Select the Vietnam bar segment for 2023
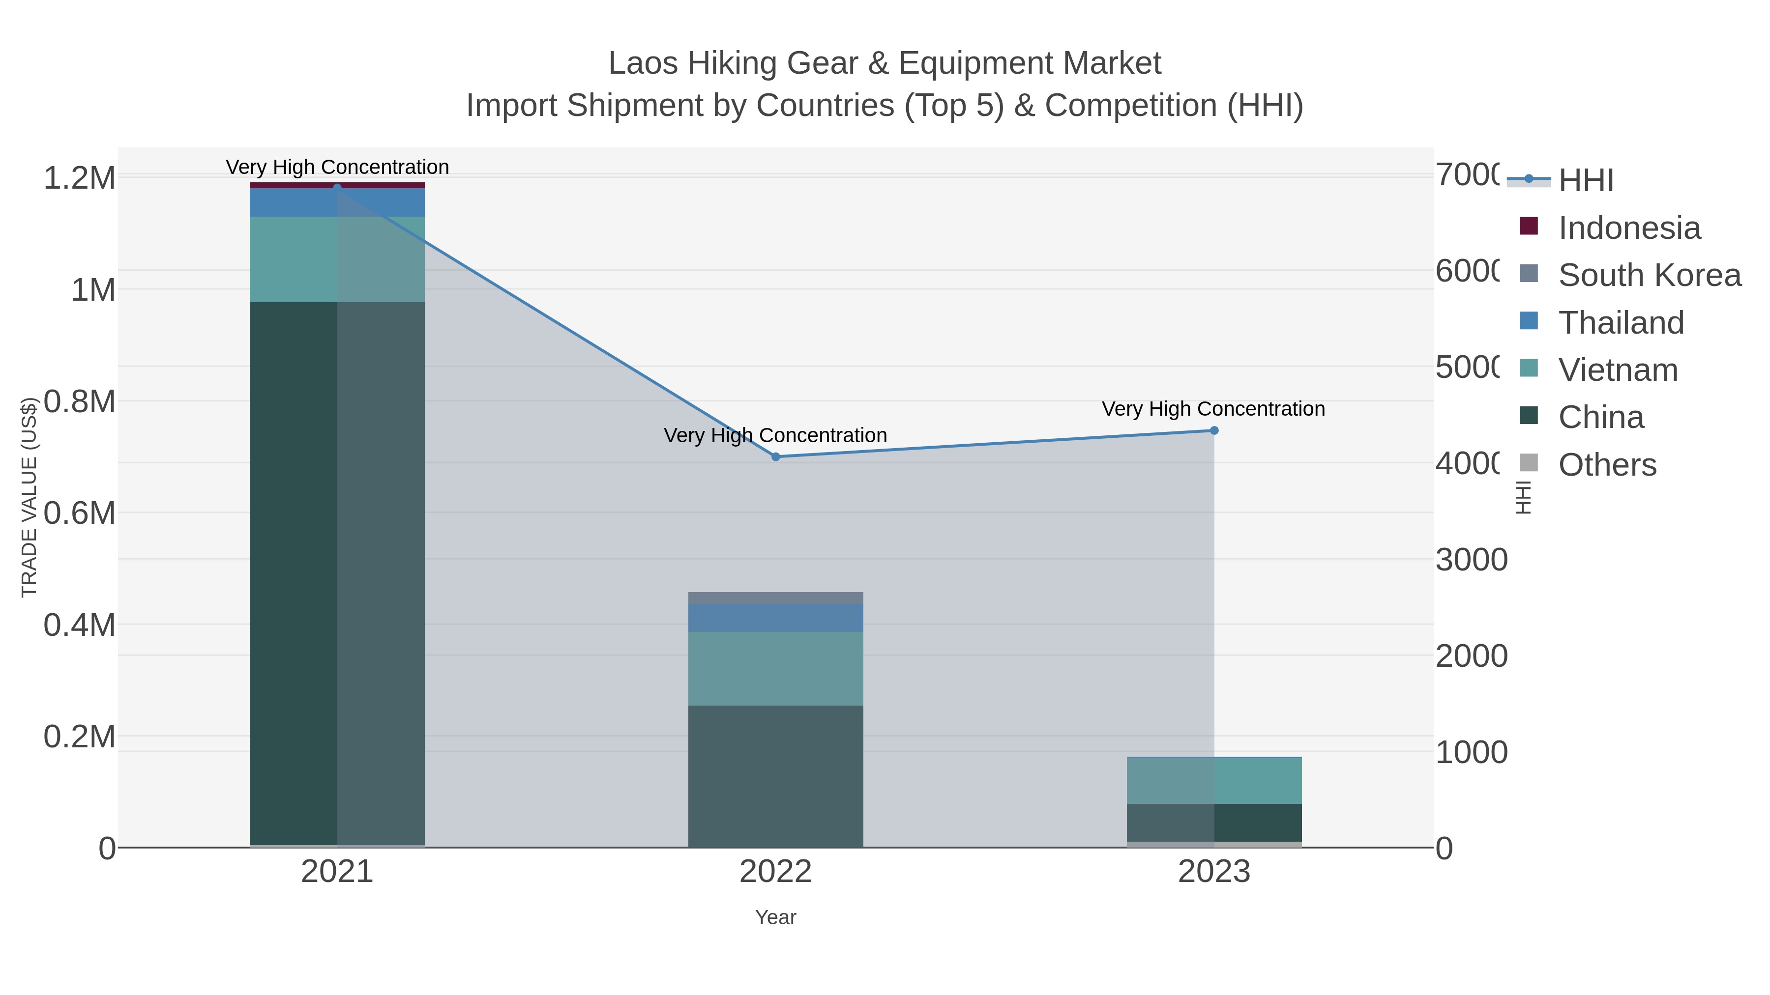 click(x=1214, y=781)
